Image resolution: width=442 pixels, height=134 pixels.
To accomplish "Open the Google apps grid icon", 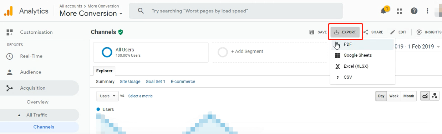I will coord(399,11).
